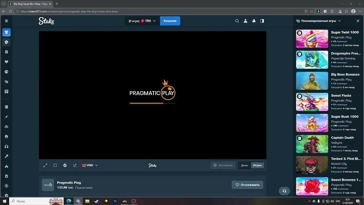Open the Sports section (basketball icon)

[6, 42]
